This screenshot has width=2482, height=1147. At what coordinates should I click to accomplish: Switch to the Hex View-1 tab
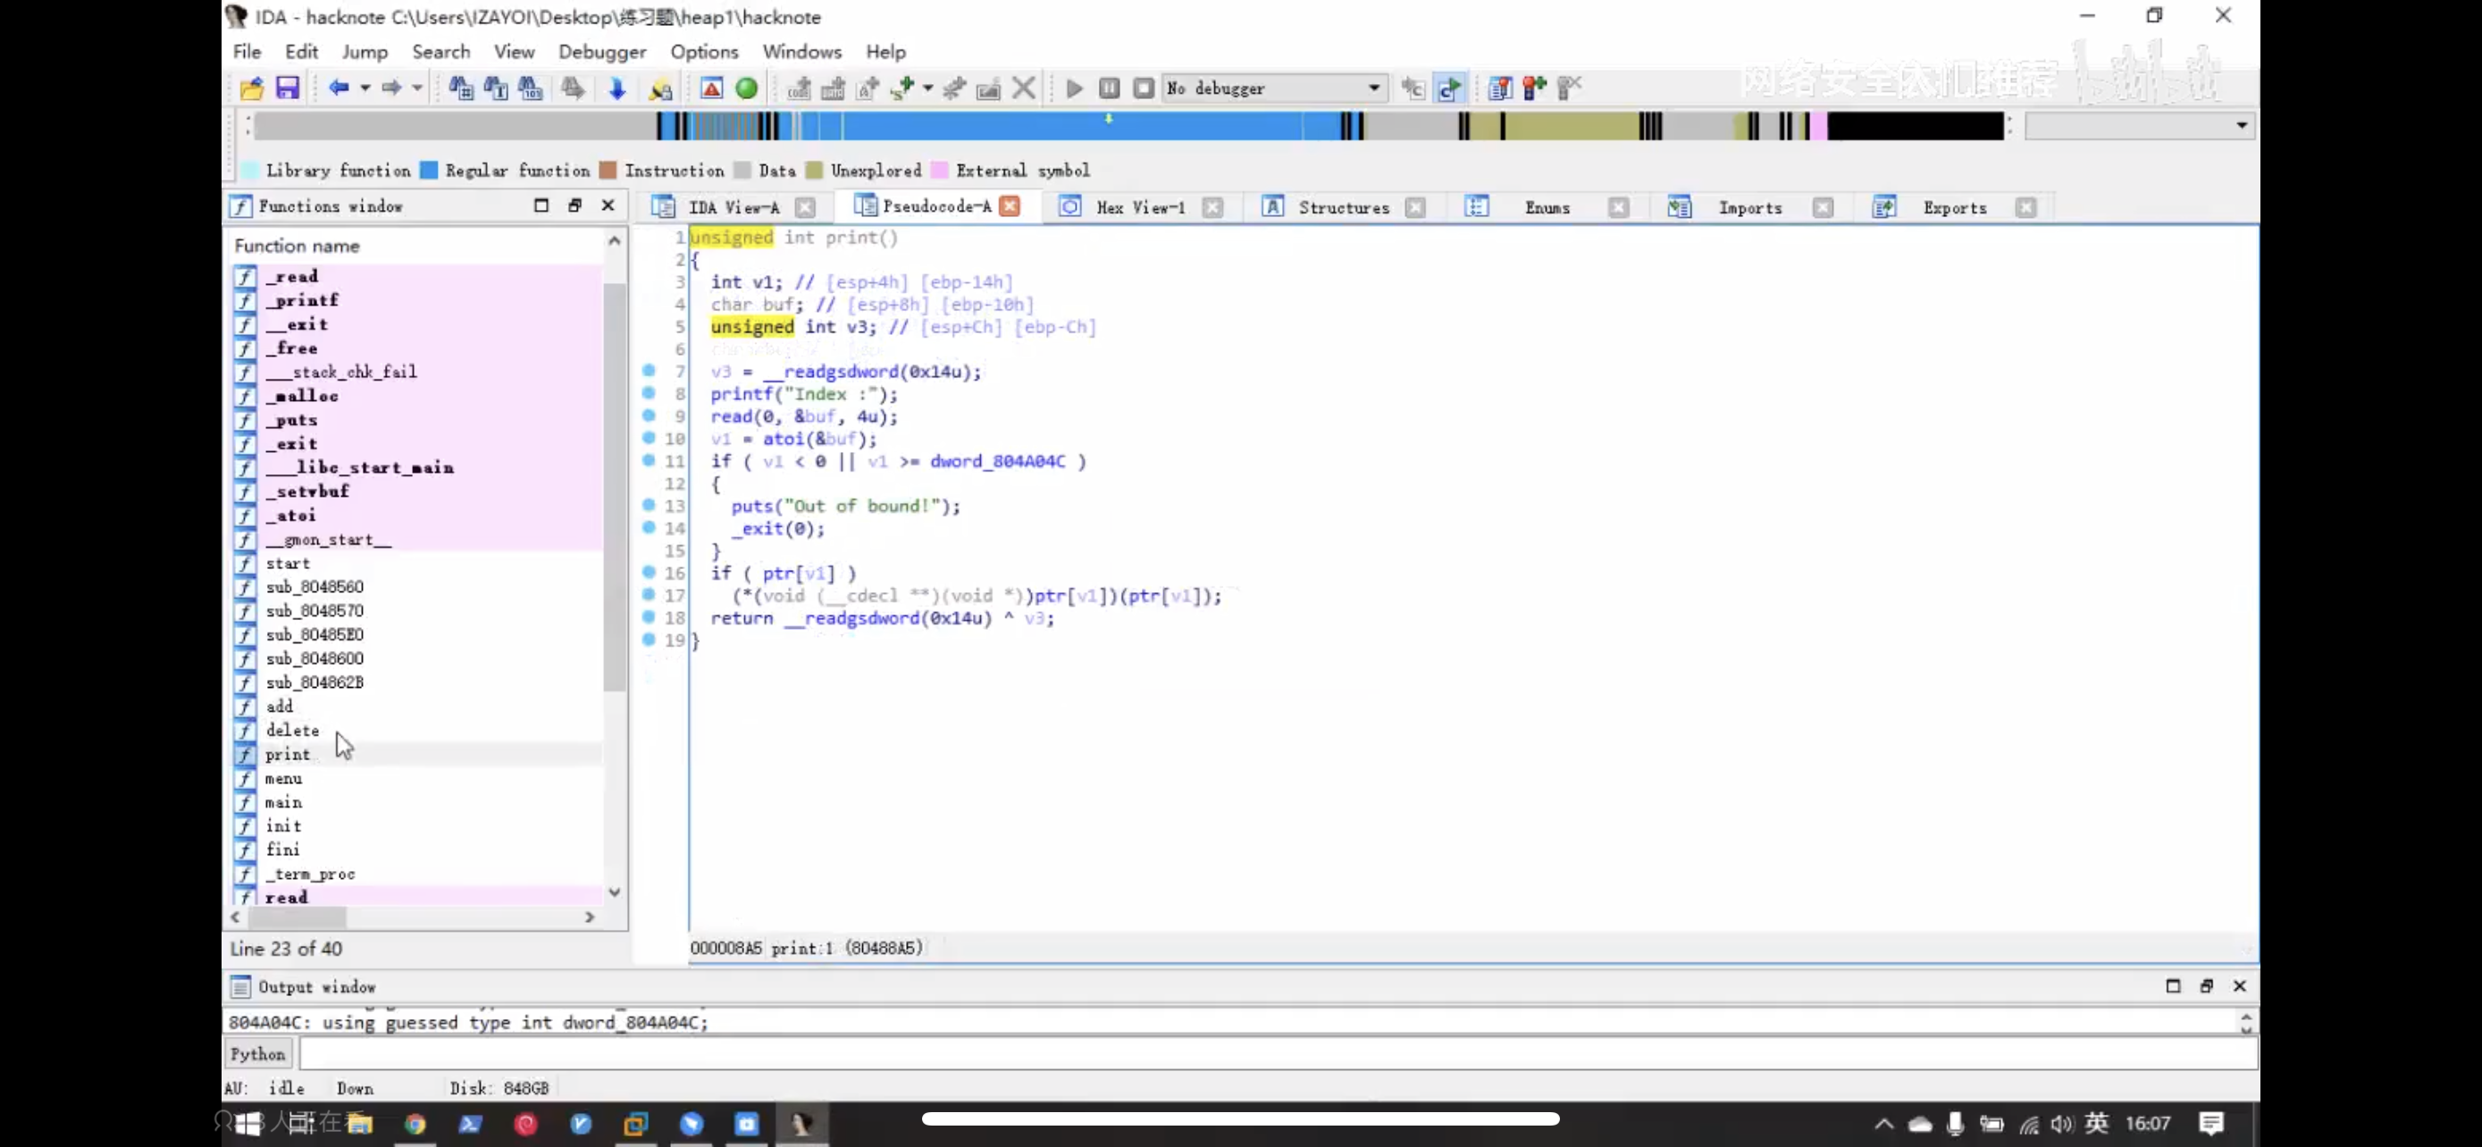[x=1139, y=207]
